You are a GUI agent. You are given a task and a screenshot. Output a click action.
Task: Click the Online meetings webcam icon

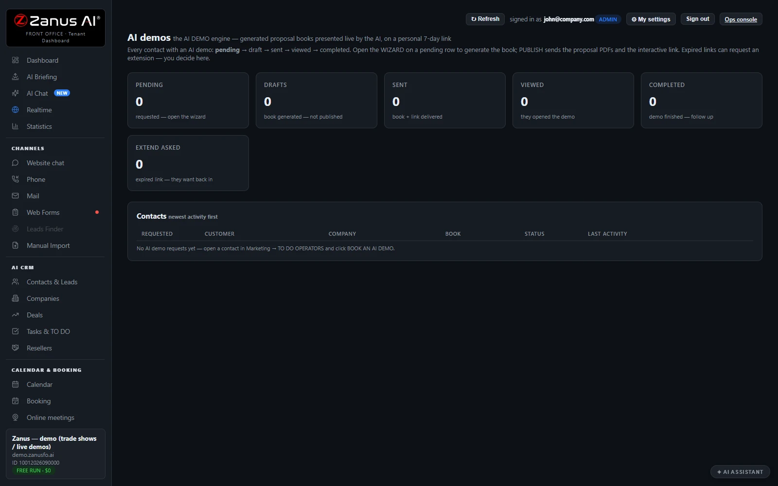tap(15, 417)
